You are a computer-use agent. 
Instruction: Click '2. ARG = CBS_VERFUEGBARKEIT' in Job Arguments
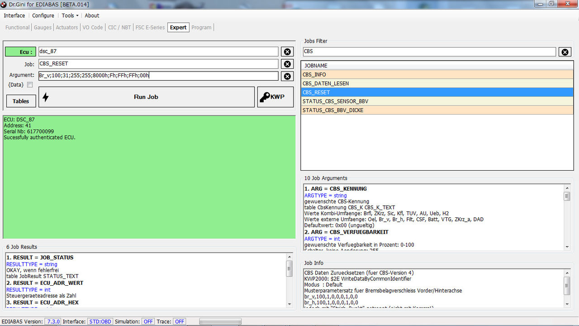pos(346,232)
